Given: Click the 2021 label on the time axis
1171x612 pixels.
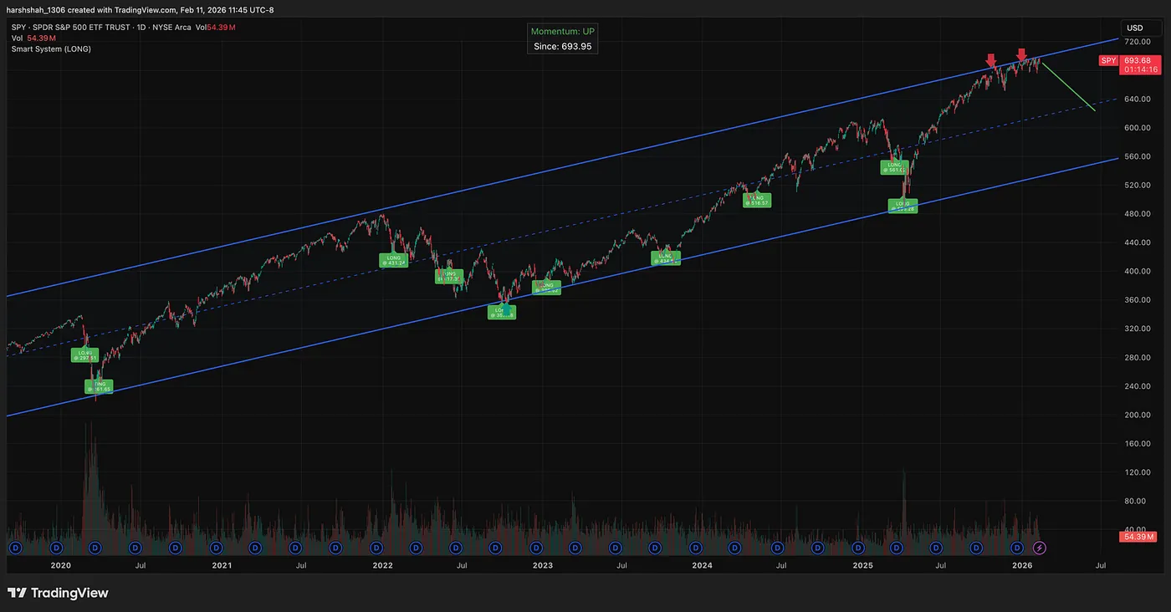Looking at the screenshot, I should click(222, 566).
